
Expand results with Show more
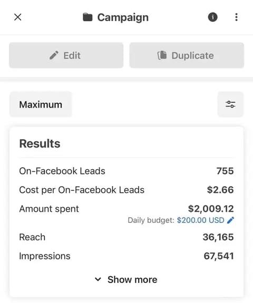pyautogui.click(x=126, y=280)
